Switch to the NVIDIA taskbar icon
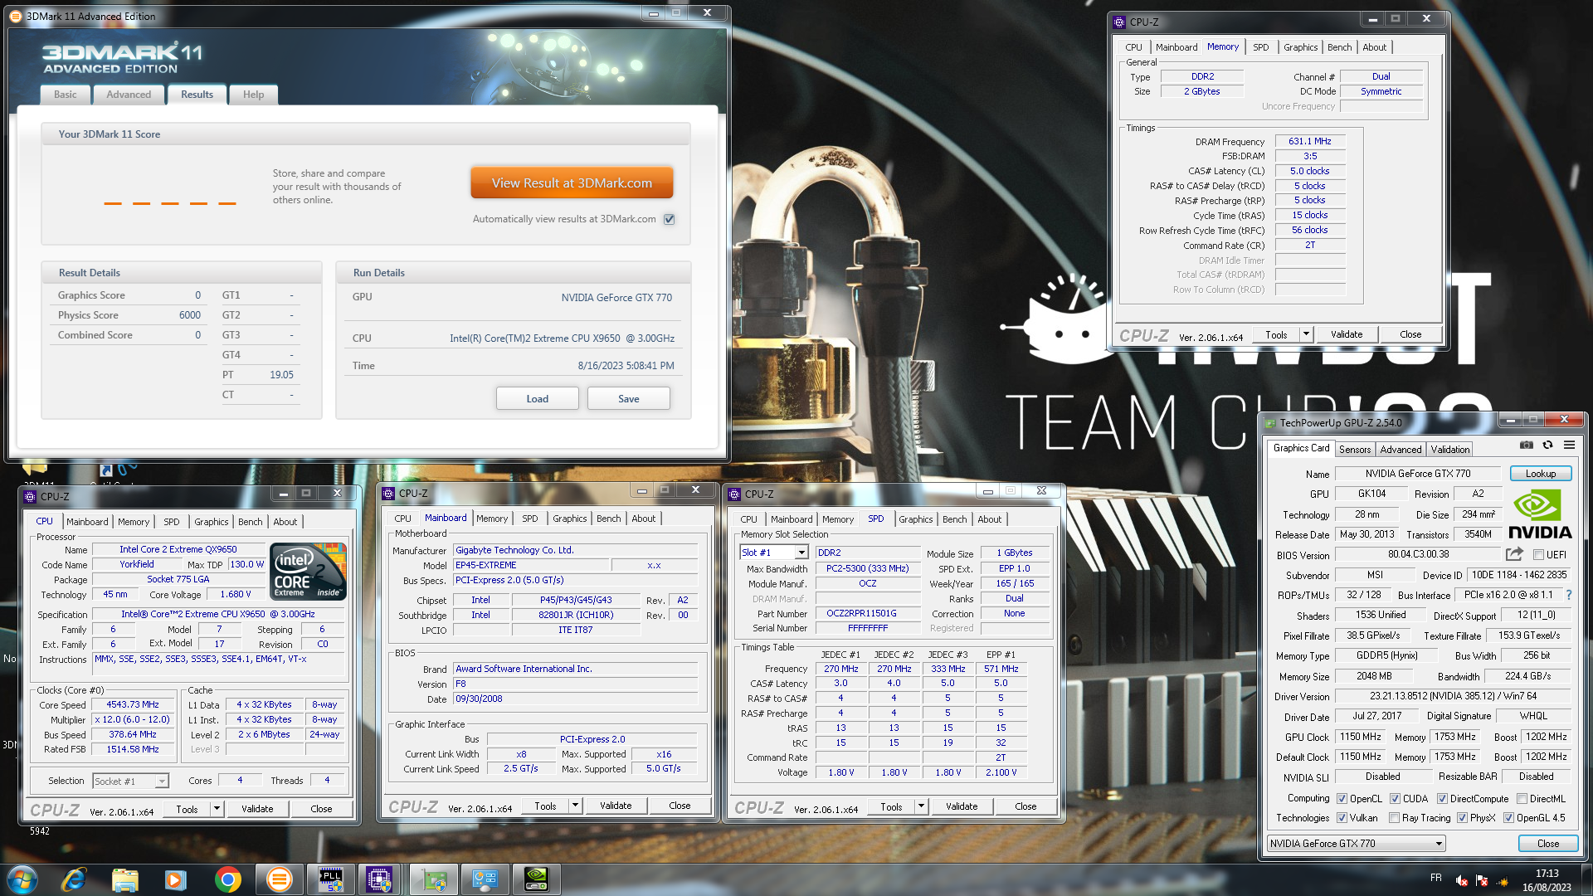Viewport: 1593px width, 896px height. tap(537, 879)
